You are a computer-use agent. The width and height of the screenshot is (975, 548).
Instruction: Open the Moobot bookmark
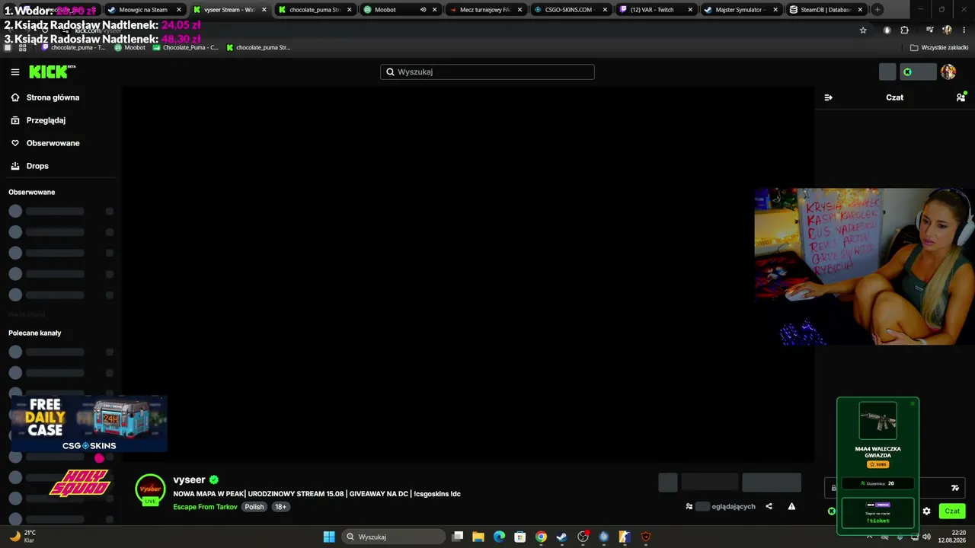129,47
